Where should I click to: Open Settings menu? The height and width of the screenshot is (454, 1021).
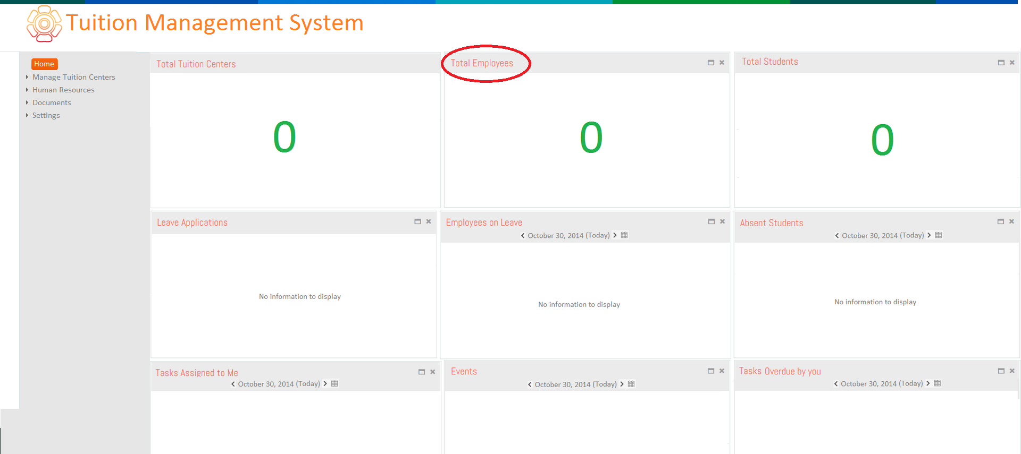click(x=46, y=115)
